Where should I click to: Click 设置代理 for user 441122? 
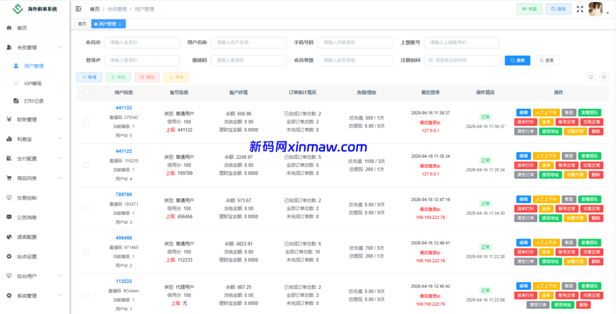pyautogui.click(x=576, y=174)
